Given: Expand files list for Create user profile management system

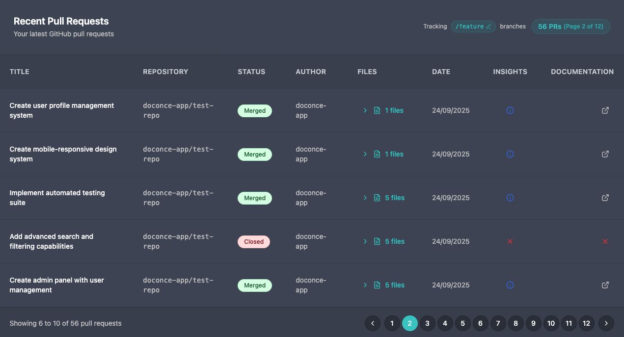Looking at the screenshot, I should 365,110.
